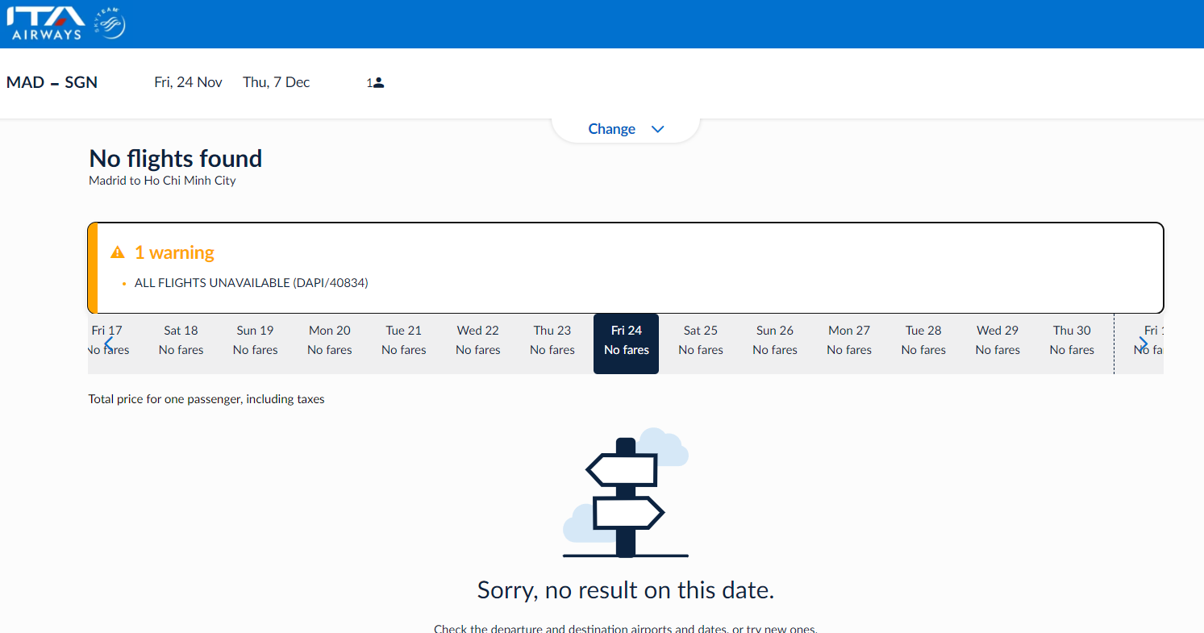Click the ITA Airways logo
The image size is (1204, 633).
pos(45,23)
